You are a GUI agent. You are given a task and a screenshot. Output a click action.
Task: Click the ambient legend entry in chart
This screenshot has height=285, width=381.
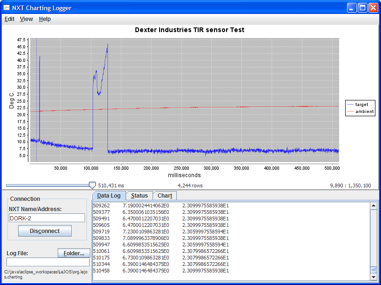tap(361, 112)
